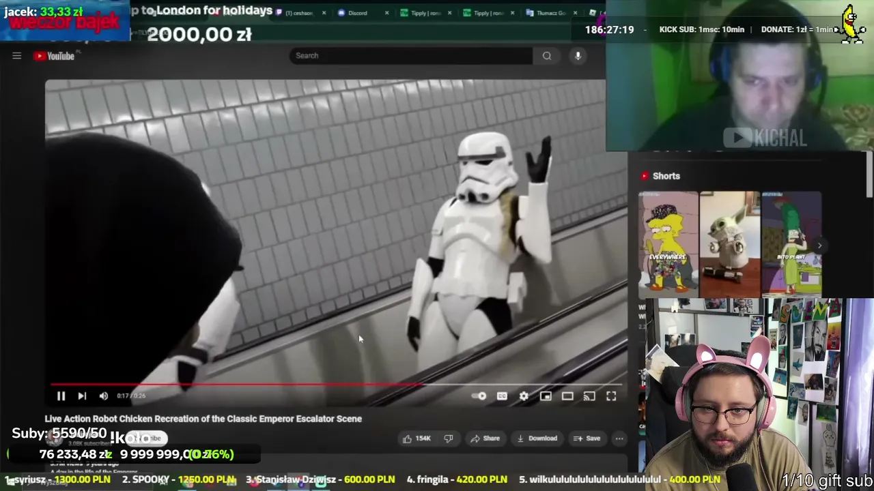
Task: Show more Shorts with the right chevron
Action: [819, 245]
